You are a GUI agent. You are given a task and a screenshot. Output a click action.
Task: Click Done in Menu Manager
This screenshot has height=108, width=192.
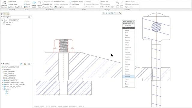(x=128, y=84)
